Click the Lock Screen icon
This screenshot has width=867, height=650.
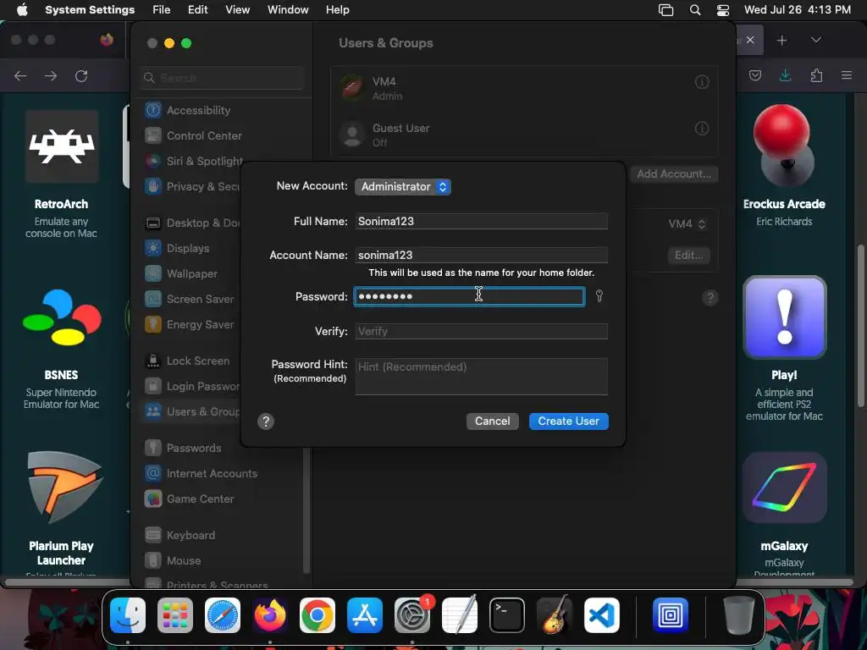[153, 361]
